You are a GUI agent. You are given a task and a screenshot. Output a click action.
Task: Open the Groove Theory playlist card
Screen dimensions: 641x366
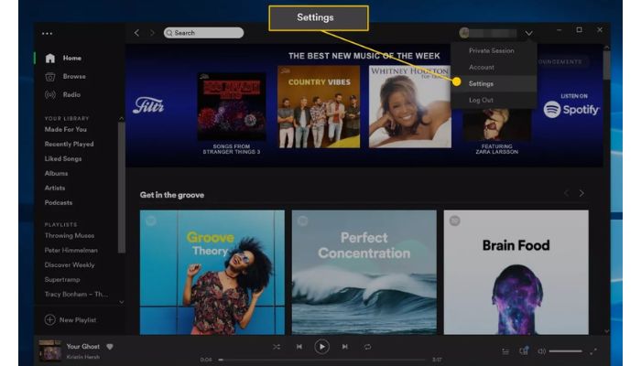(x=212, y=273)
